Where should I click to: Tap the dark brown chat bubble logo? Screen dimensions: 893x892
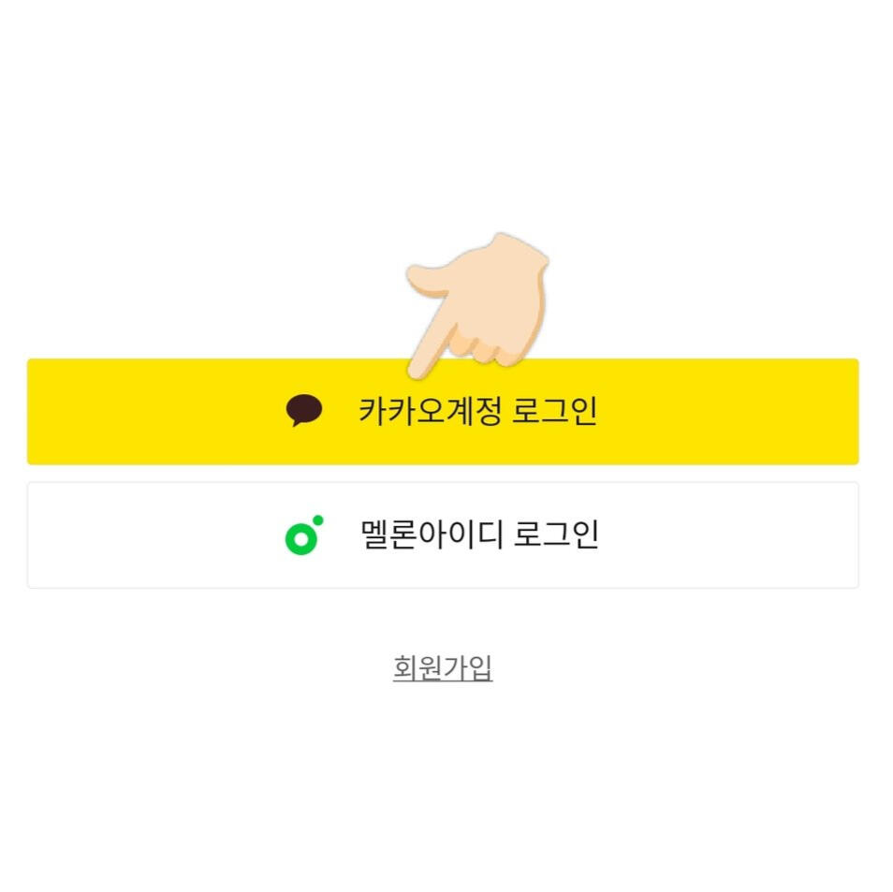(304, 411)
